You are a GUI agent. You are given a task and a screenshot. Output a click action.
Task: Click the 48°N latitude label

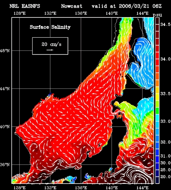(5, 51)
